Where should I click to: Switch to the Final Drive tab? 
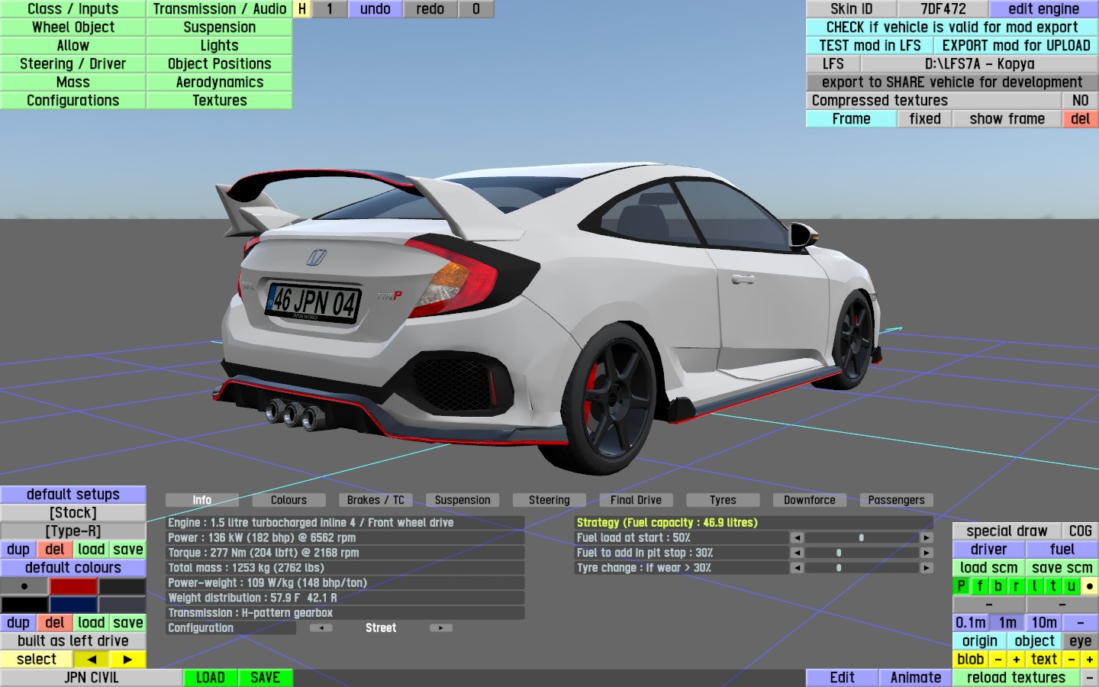coord(636,500)
